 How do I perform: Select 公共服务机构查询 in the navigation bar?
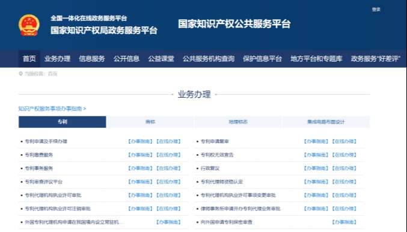[209, 59]
